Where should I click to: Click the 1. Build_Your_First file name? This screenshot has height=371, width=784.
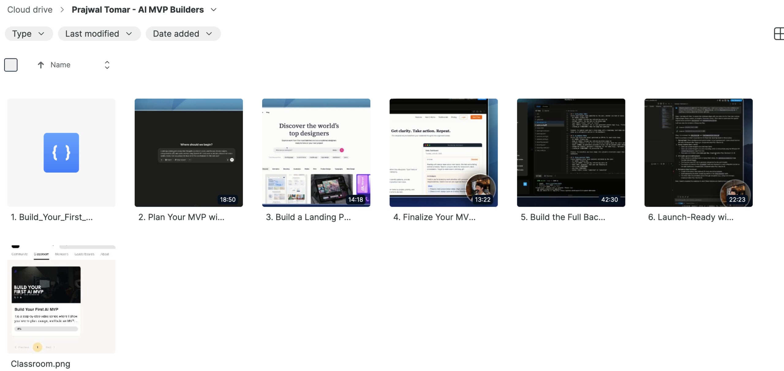click(x=52, y=217)
